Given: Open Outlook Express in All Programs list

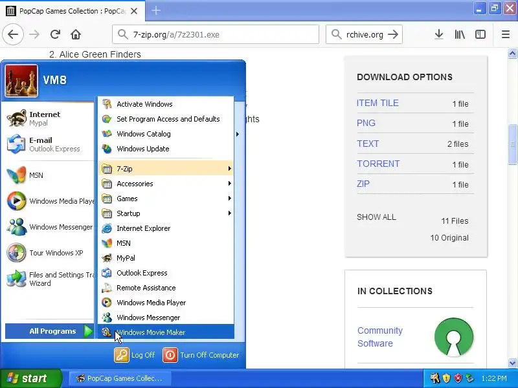Looking at the screenshot, I should coord(166,273).
